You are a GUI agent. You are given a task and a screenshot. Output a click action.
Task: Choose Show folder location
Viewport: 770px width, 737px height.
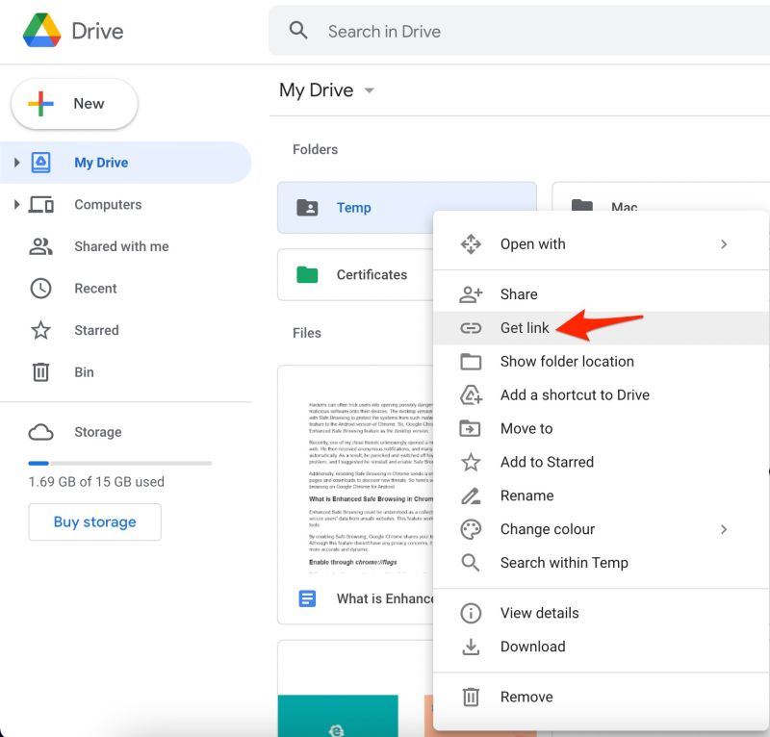(x=567, y=361)
